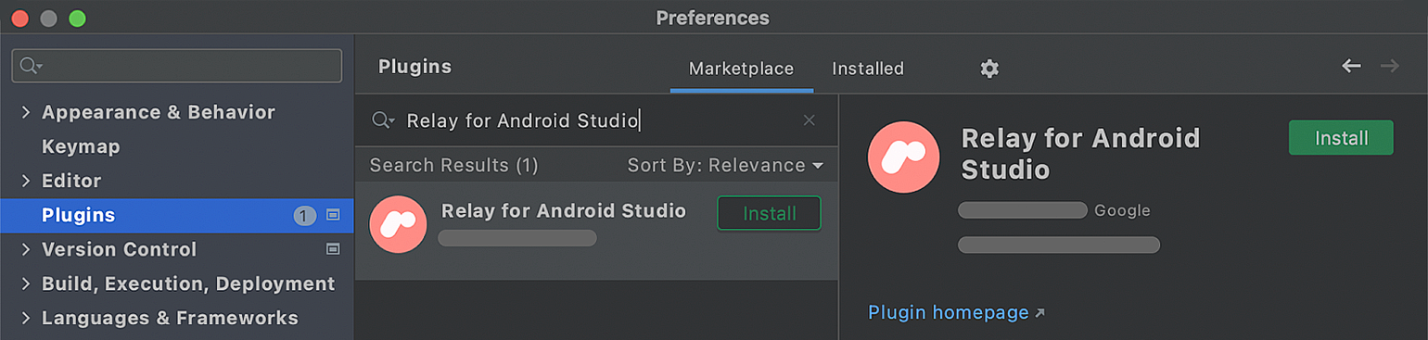Viewport: 1428px width, 340px height.
Task: Go forward with the right arrow
Action: [x=1389, y=66]
